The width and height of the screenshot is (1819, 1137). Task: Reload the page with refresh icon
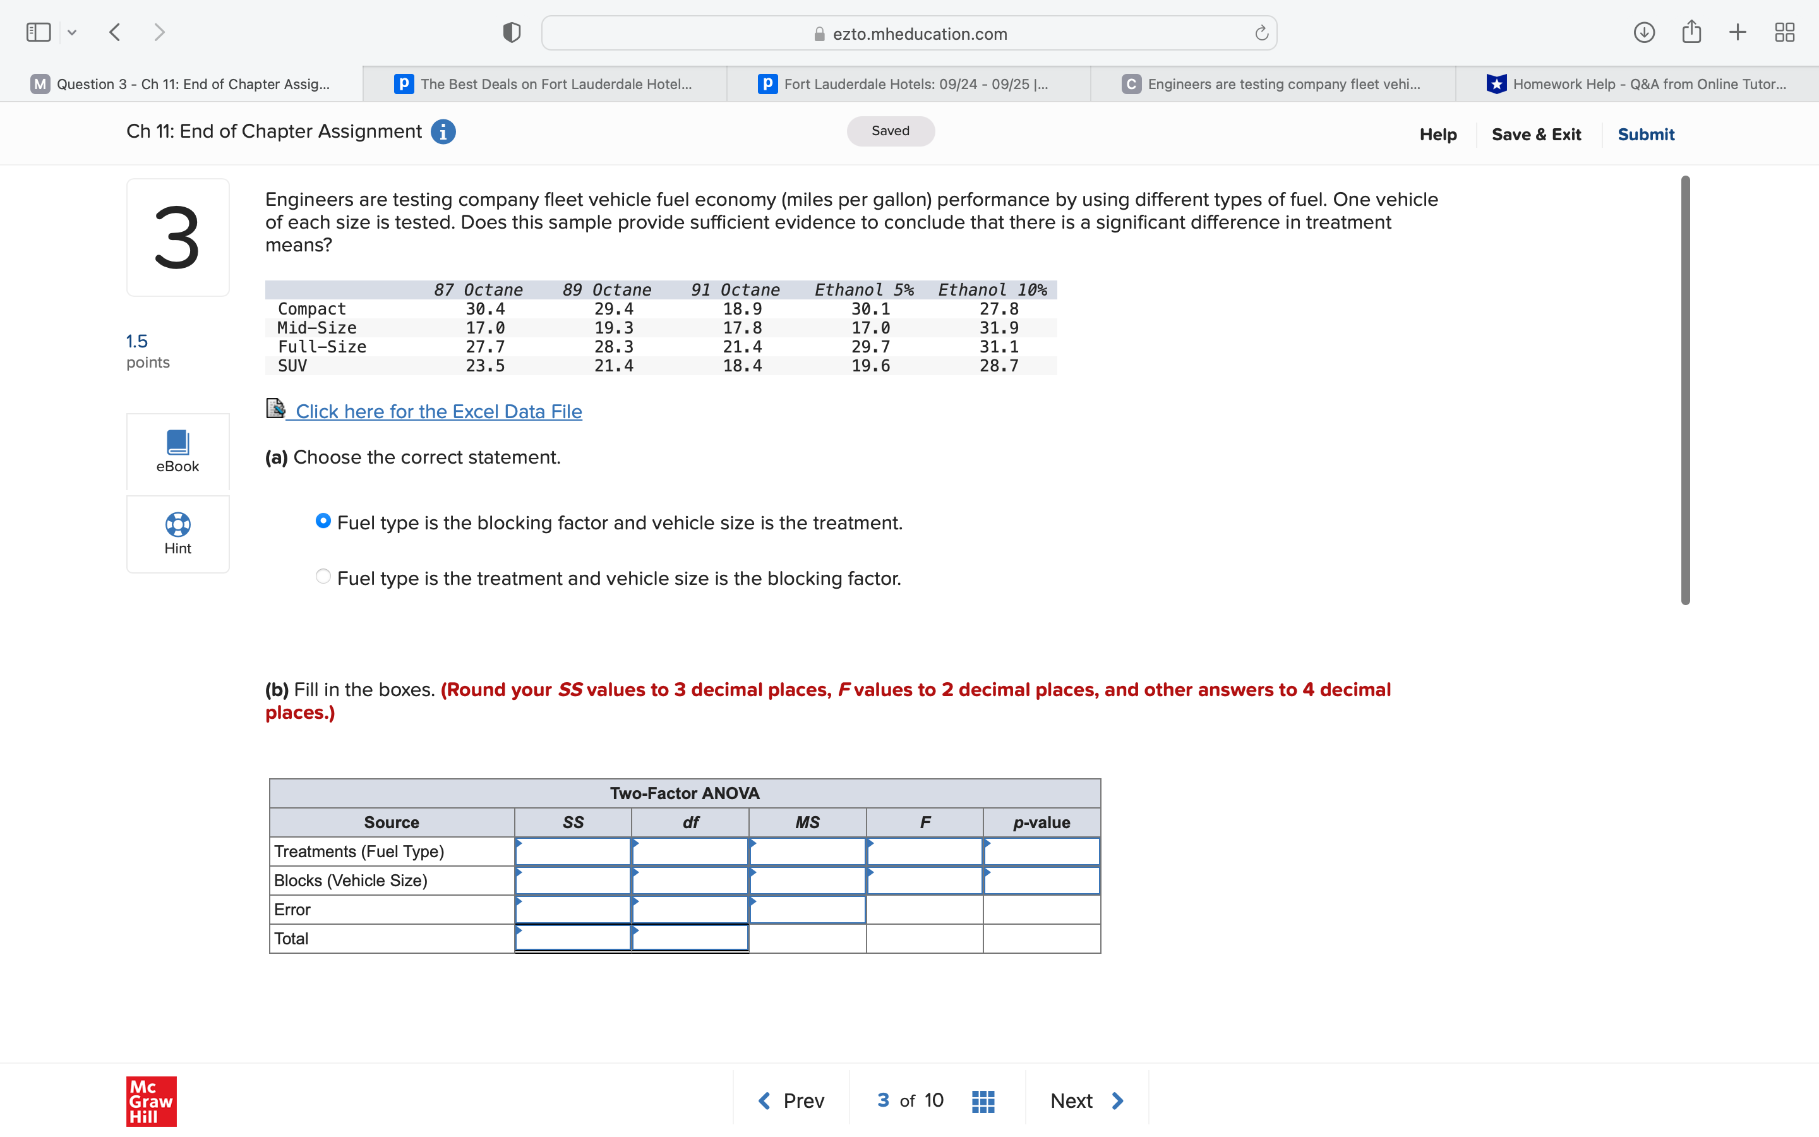coord(1261,33)
